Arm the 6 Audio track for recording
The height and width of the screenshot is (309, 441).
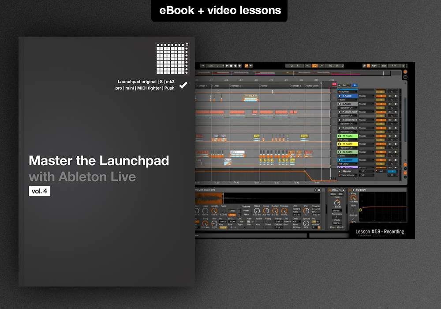click(396, 104)
